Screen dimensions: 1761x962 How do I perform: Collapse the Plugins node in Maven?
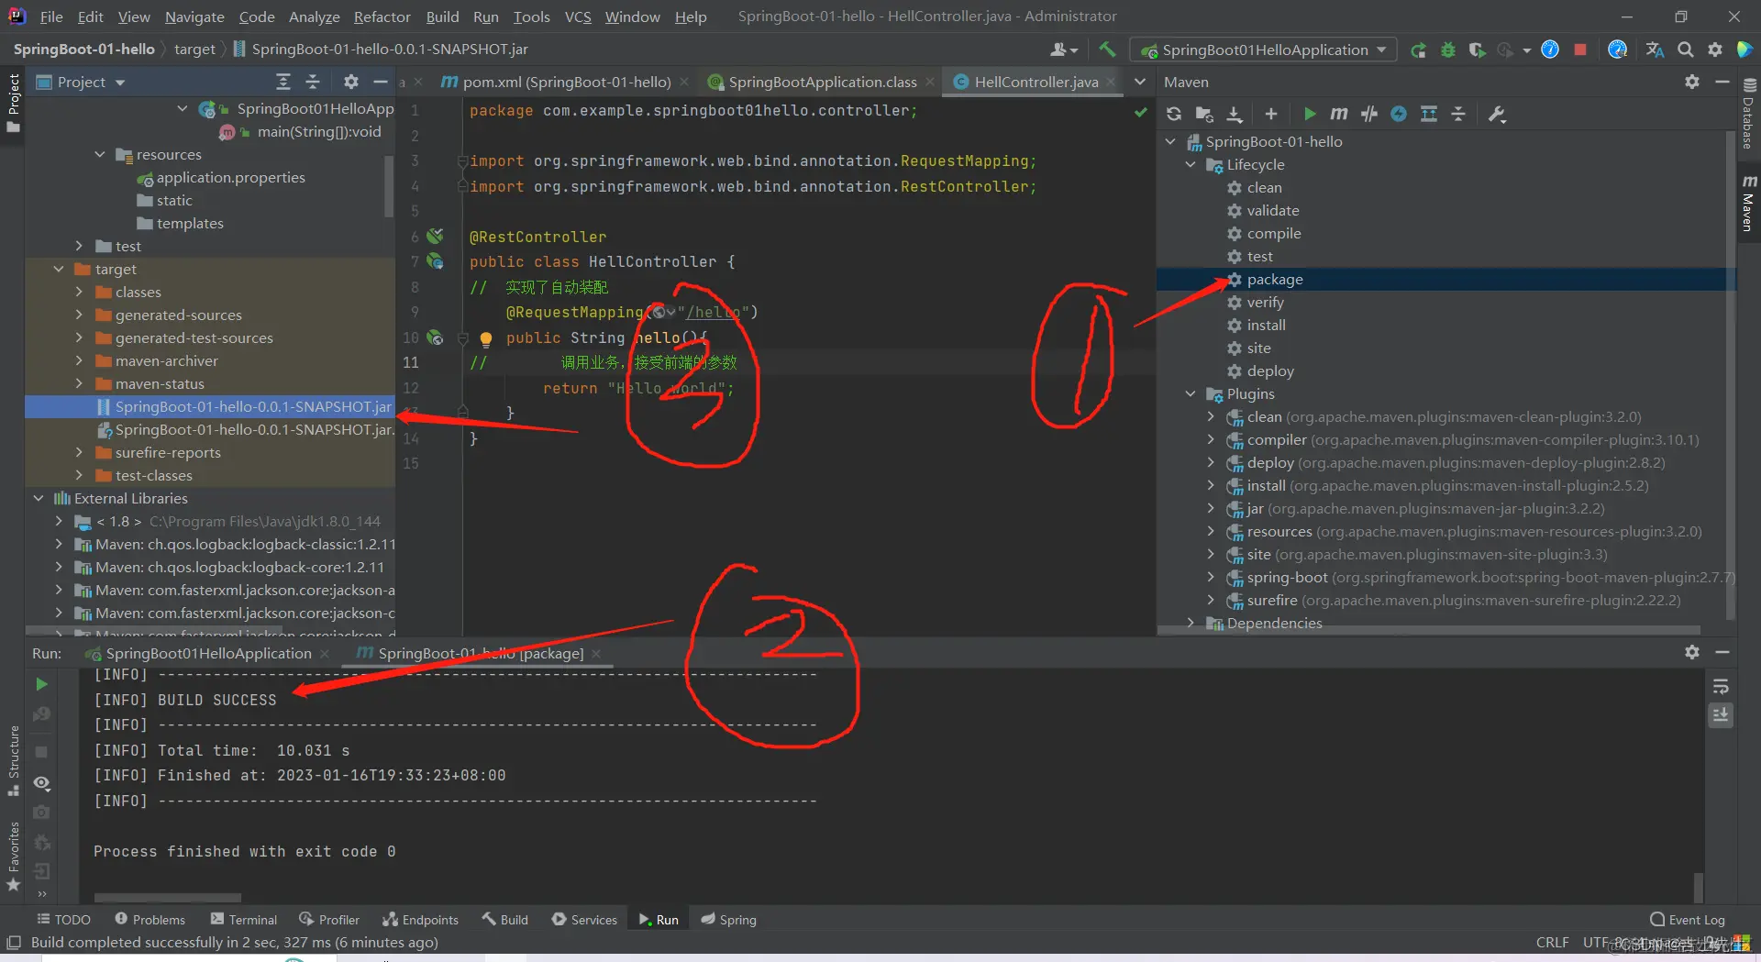[x=1191, y=394]
